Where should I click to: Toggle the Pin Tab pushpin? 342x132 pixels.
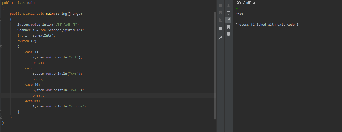click(221, 38)
